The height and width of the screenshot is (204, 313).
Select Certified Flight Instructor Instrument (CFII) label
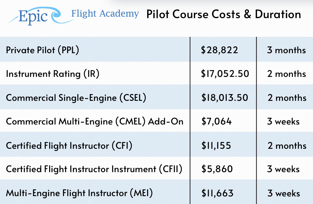(94, 169)
